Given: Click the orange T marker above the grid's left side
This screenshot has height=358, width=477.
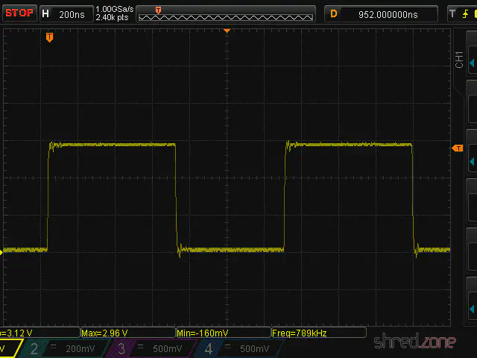Looking at the screenshot, I should 49,37.
